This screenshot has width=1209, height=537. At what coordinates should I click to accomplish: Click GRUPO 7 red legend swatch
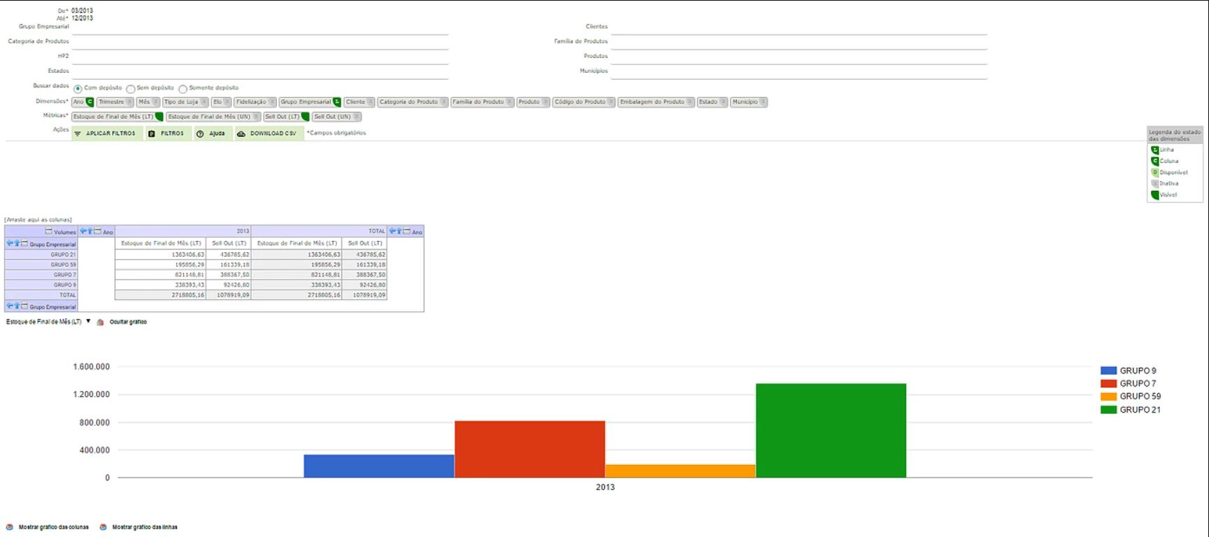[x=1108, y=383]
